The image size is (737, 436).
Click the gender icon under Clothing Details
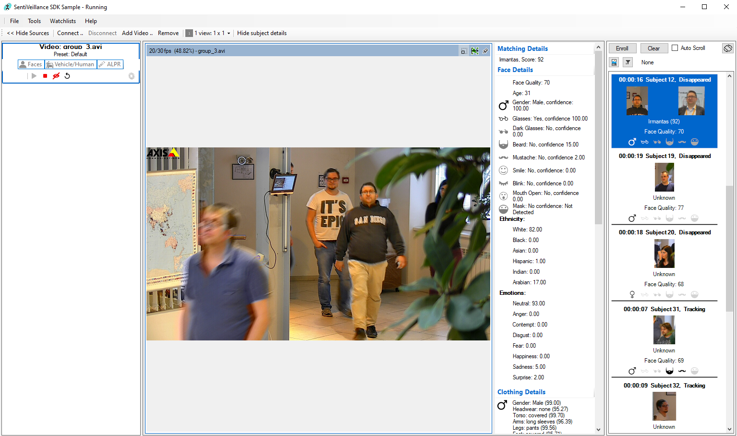click(502, 405)
